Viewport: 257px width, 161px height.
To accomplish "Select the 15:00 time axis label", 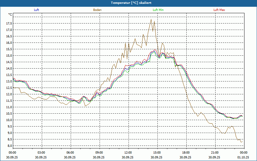I will point(157,153).
